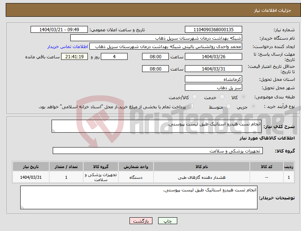The image size is (301, 231).
Task: Click the گروه کالا column header
Action: (101, 167)
